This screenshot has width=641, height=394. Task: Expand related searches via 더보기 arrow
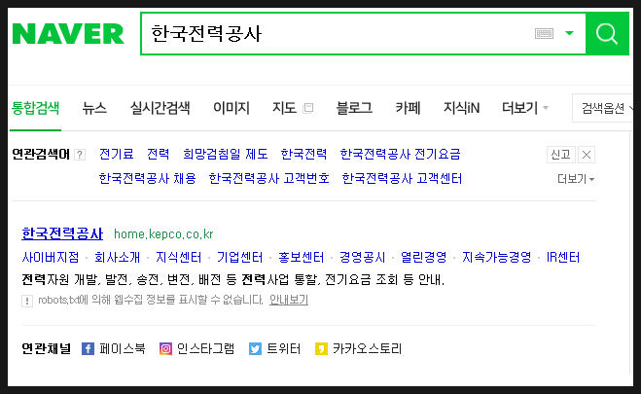pyautogui.click(x=576, y=179)
